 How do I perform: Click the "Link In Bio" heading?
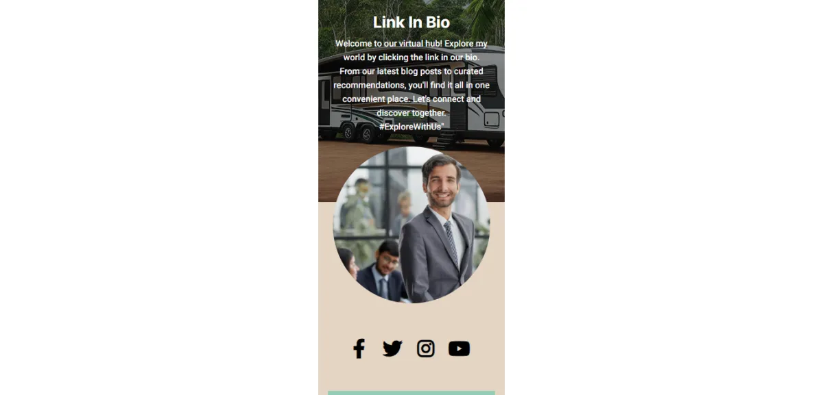coord(411,22)
